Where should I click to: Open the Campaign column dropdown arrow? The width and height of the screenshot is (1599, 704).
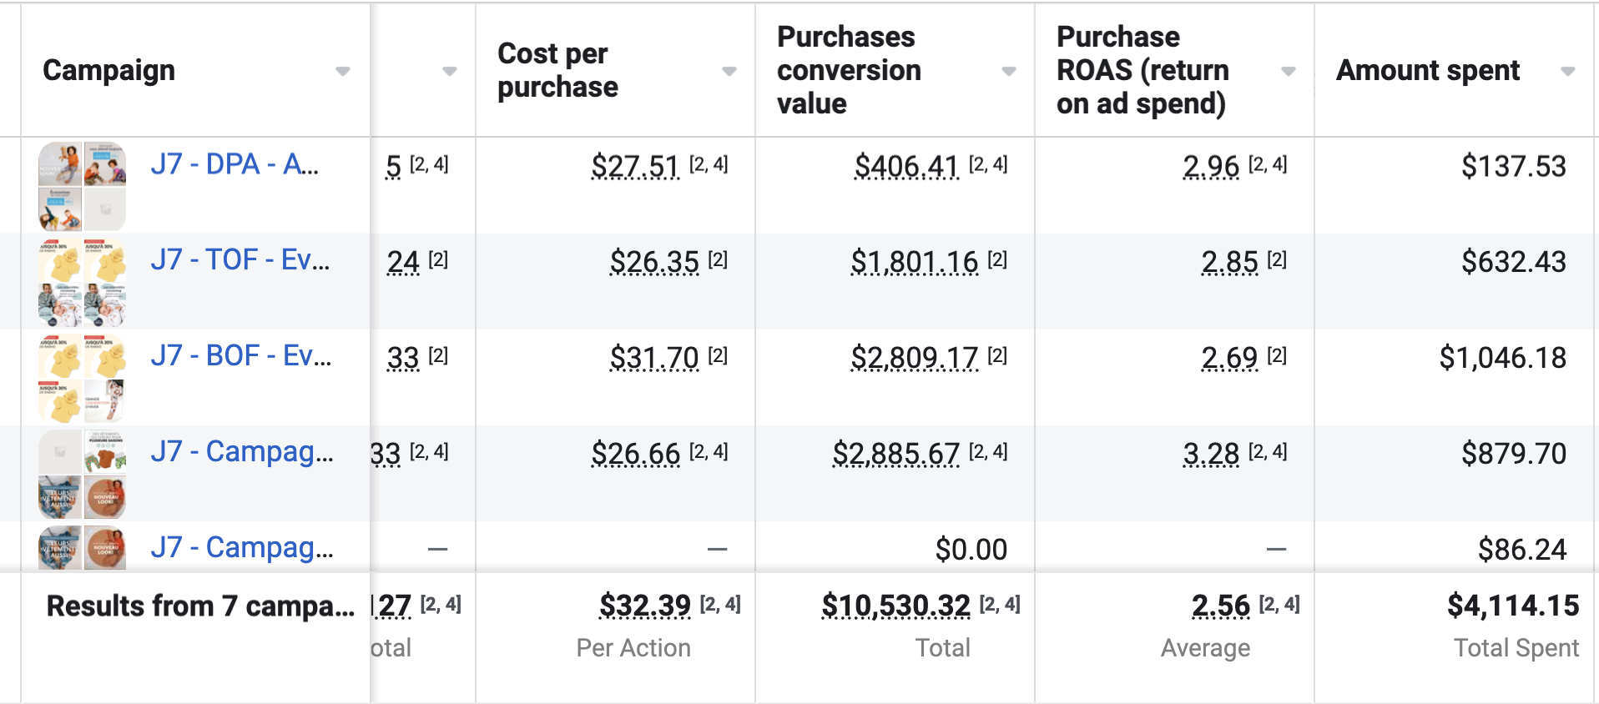coord(342,71)
